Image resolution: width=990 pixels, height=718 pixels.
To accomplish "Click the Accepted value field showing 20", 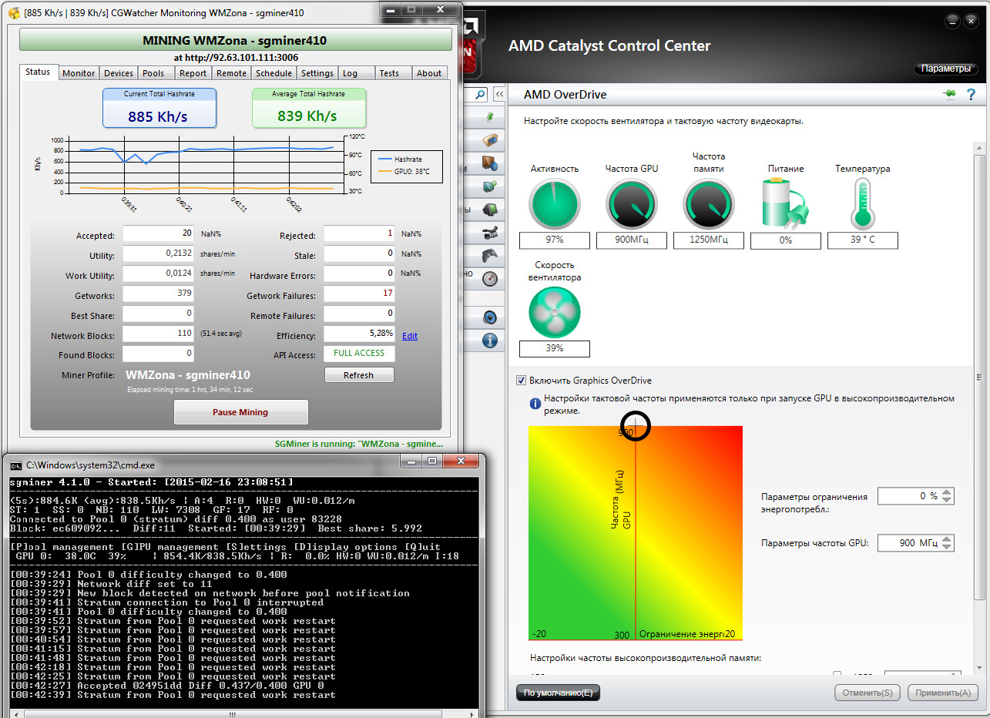I will (x=159, y=233).
